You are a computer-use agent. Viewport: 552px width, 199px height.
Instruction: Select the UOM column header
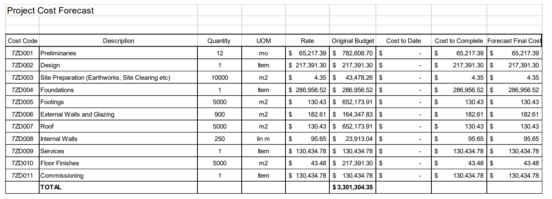coord(263,41)
